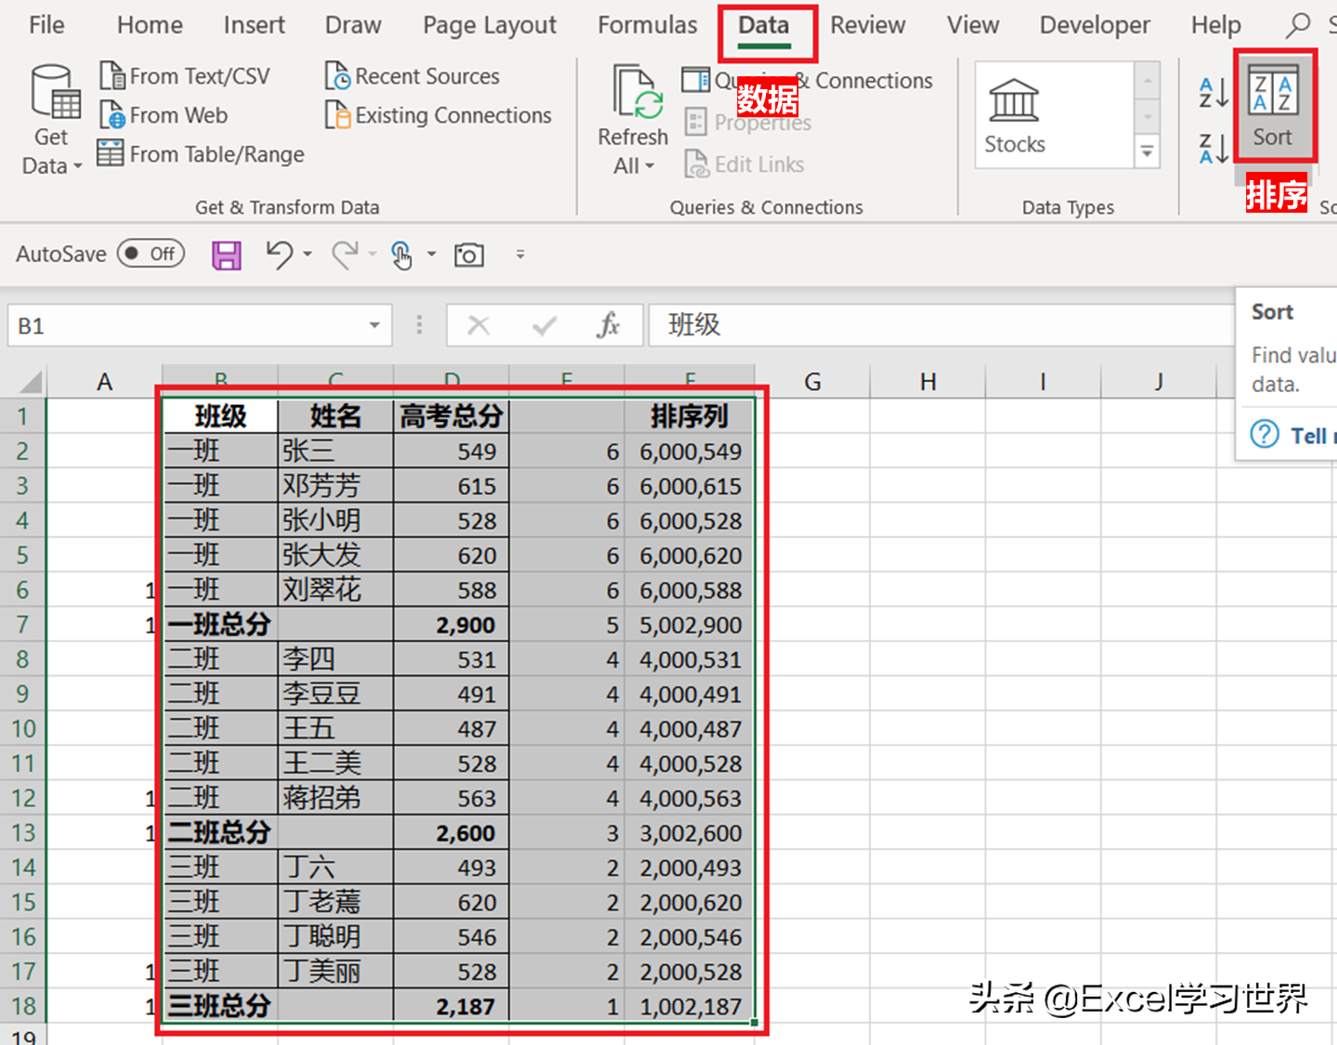Save the workbook from quick access
Viewport: 1337px width, 1045px height.
[227, 255]
